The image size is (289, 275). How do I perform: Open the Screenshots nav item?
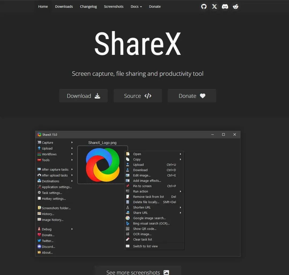click(113, 7)
